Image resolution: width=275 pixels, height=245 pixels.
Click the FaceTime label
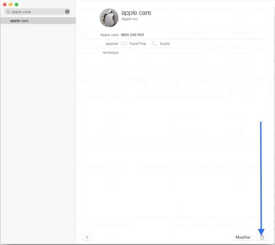tap(137, 44)
